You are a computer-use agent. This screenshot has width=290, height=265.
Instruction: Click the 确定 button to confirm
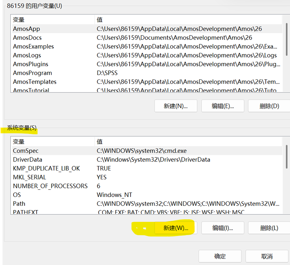(x=220, y=256)
